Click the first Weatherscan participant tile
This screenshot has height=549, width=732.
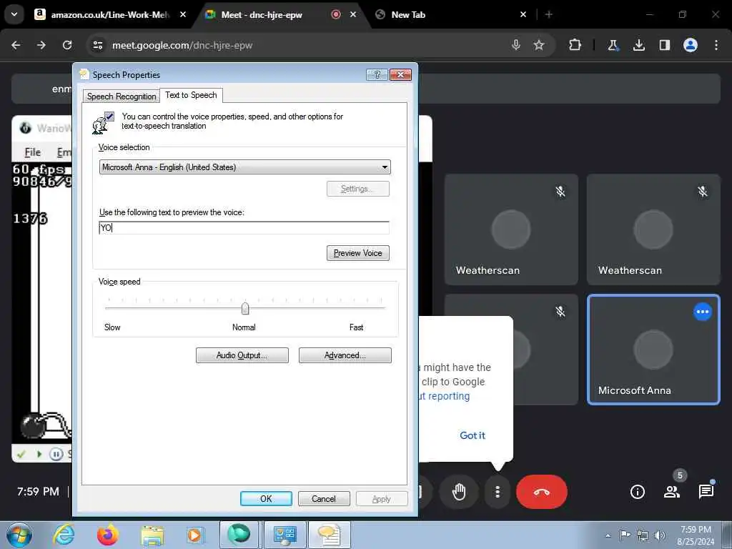coord(511,229)
